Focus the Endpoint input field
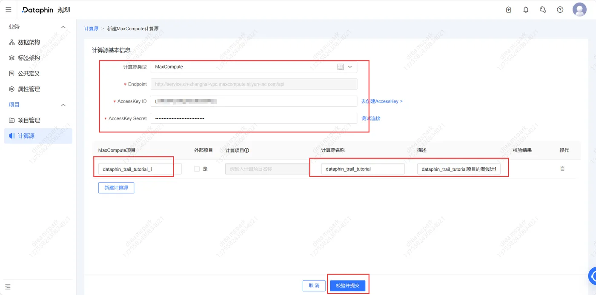This screenshot has height=295, width=596. click(254, 84)
